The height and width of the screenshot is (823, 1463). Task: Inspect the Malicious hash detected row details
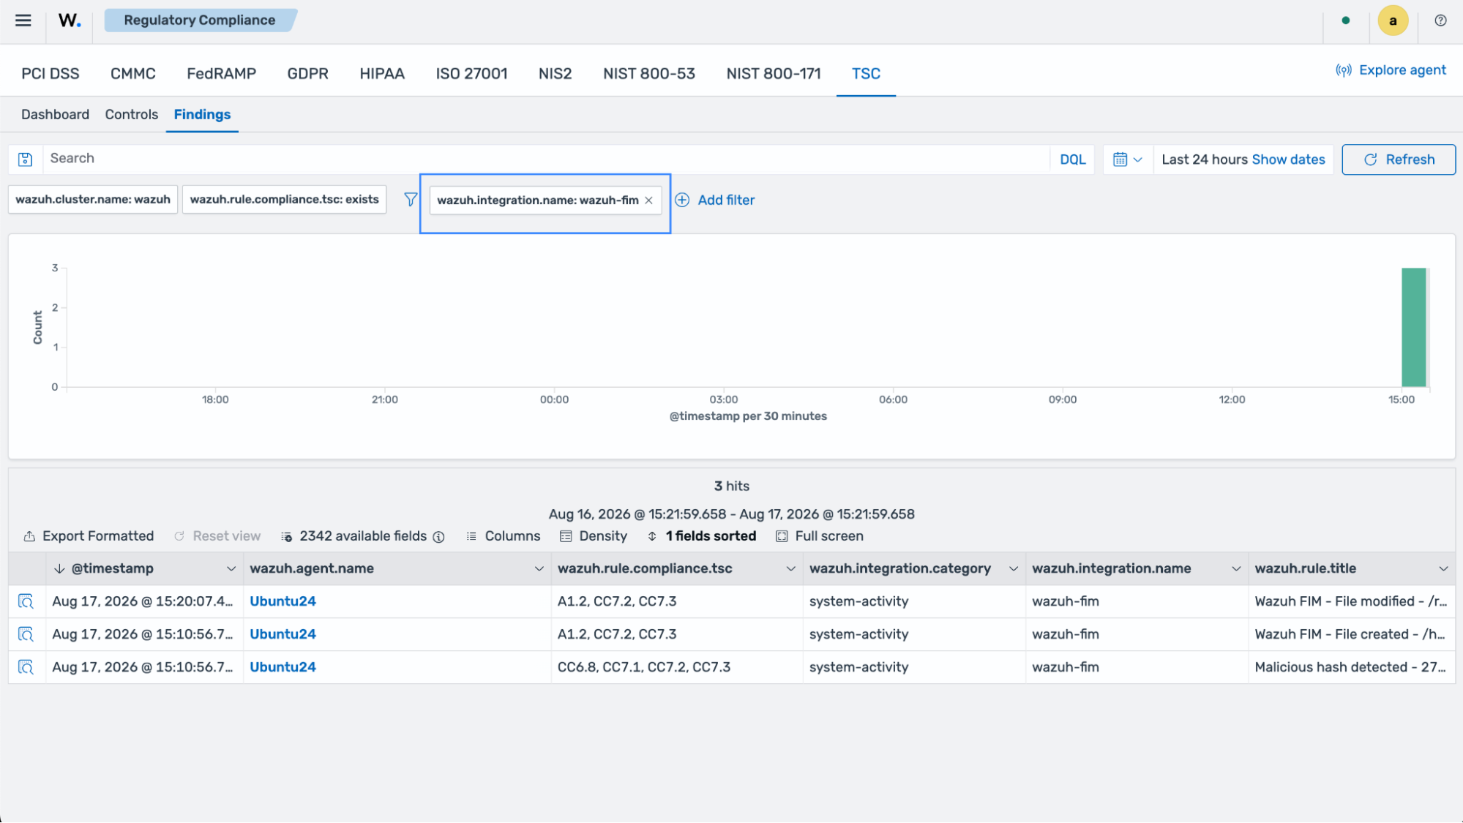click(26, 667)
